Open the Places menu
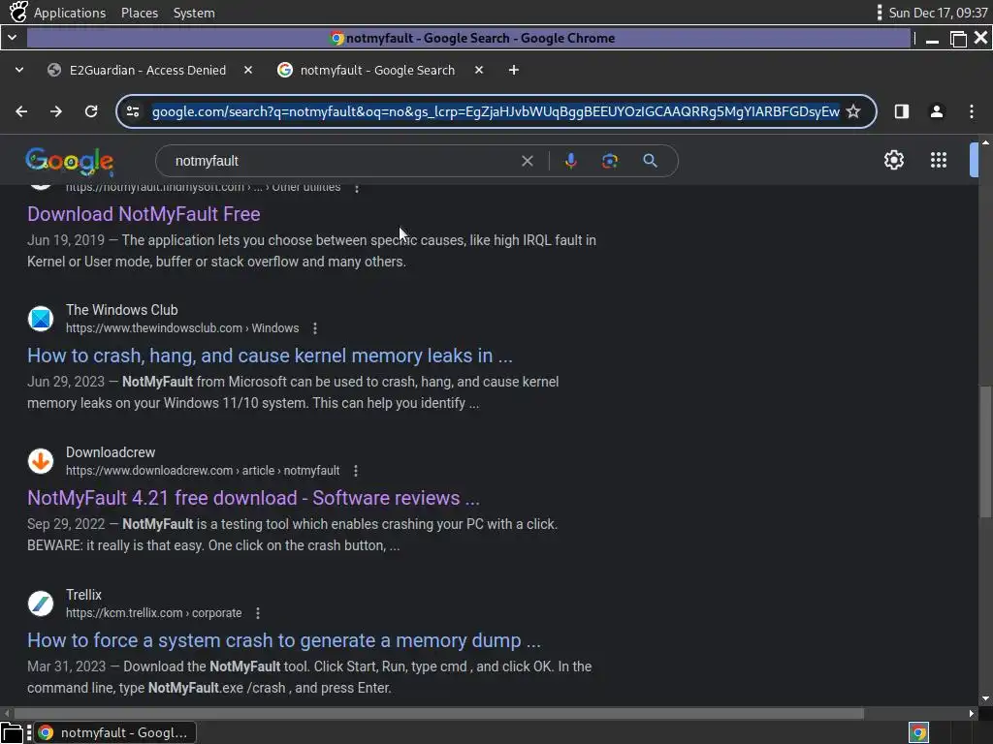 [x=140, y=13]
